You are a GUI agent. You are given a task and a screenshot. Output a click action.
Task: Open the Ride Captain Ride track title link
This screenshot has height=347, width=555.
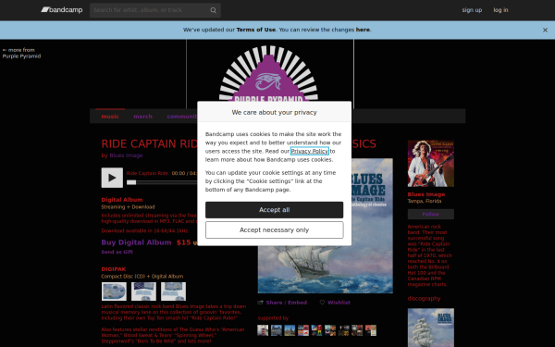pyautogui.click(x=147, y=173)
